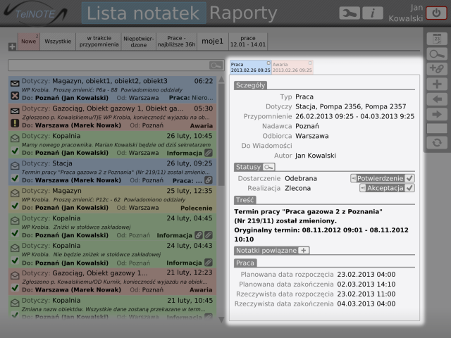Viewport: 451px width, 338px height.
Task: Open the settings wrench icon in header
Action: 350,13
